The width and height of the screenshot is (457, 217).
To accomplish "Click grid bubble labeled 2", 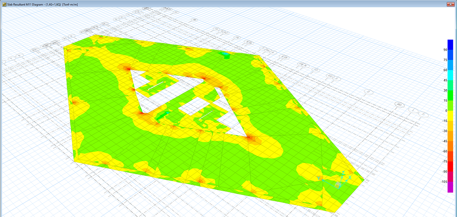I will (368, 92).
